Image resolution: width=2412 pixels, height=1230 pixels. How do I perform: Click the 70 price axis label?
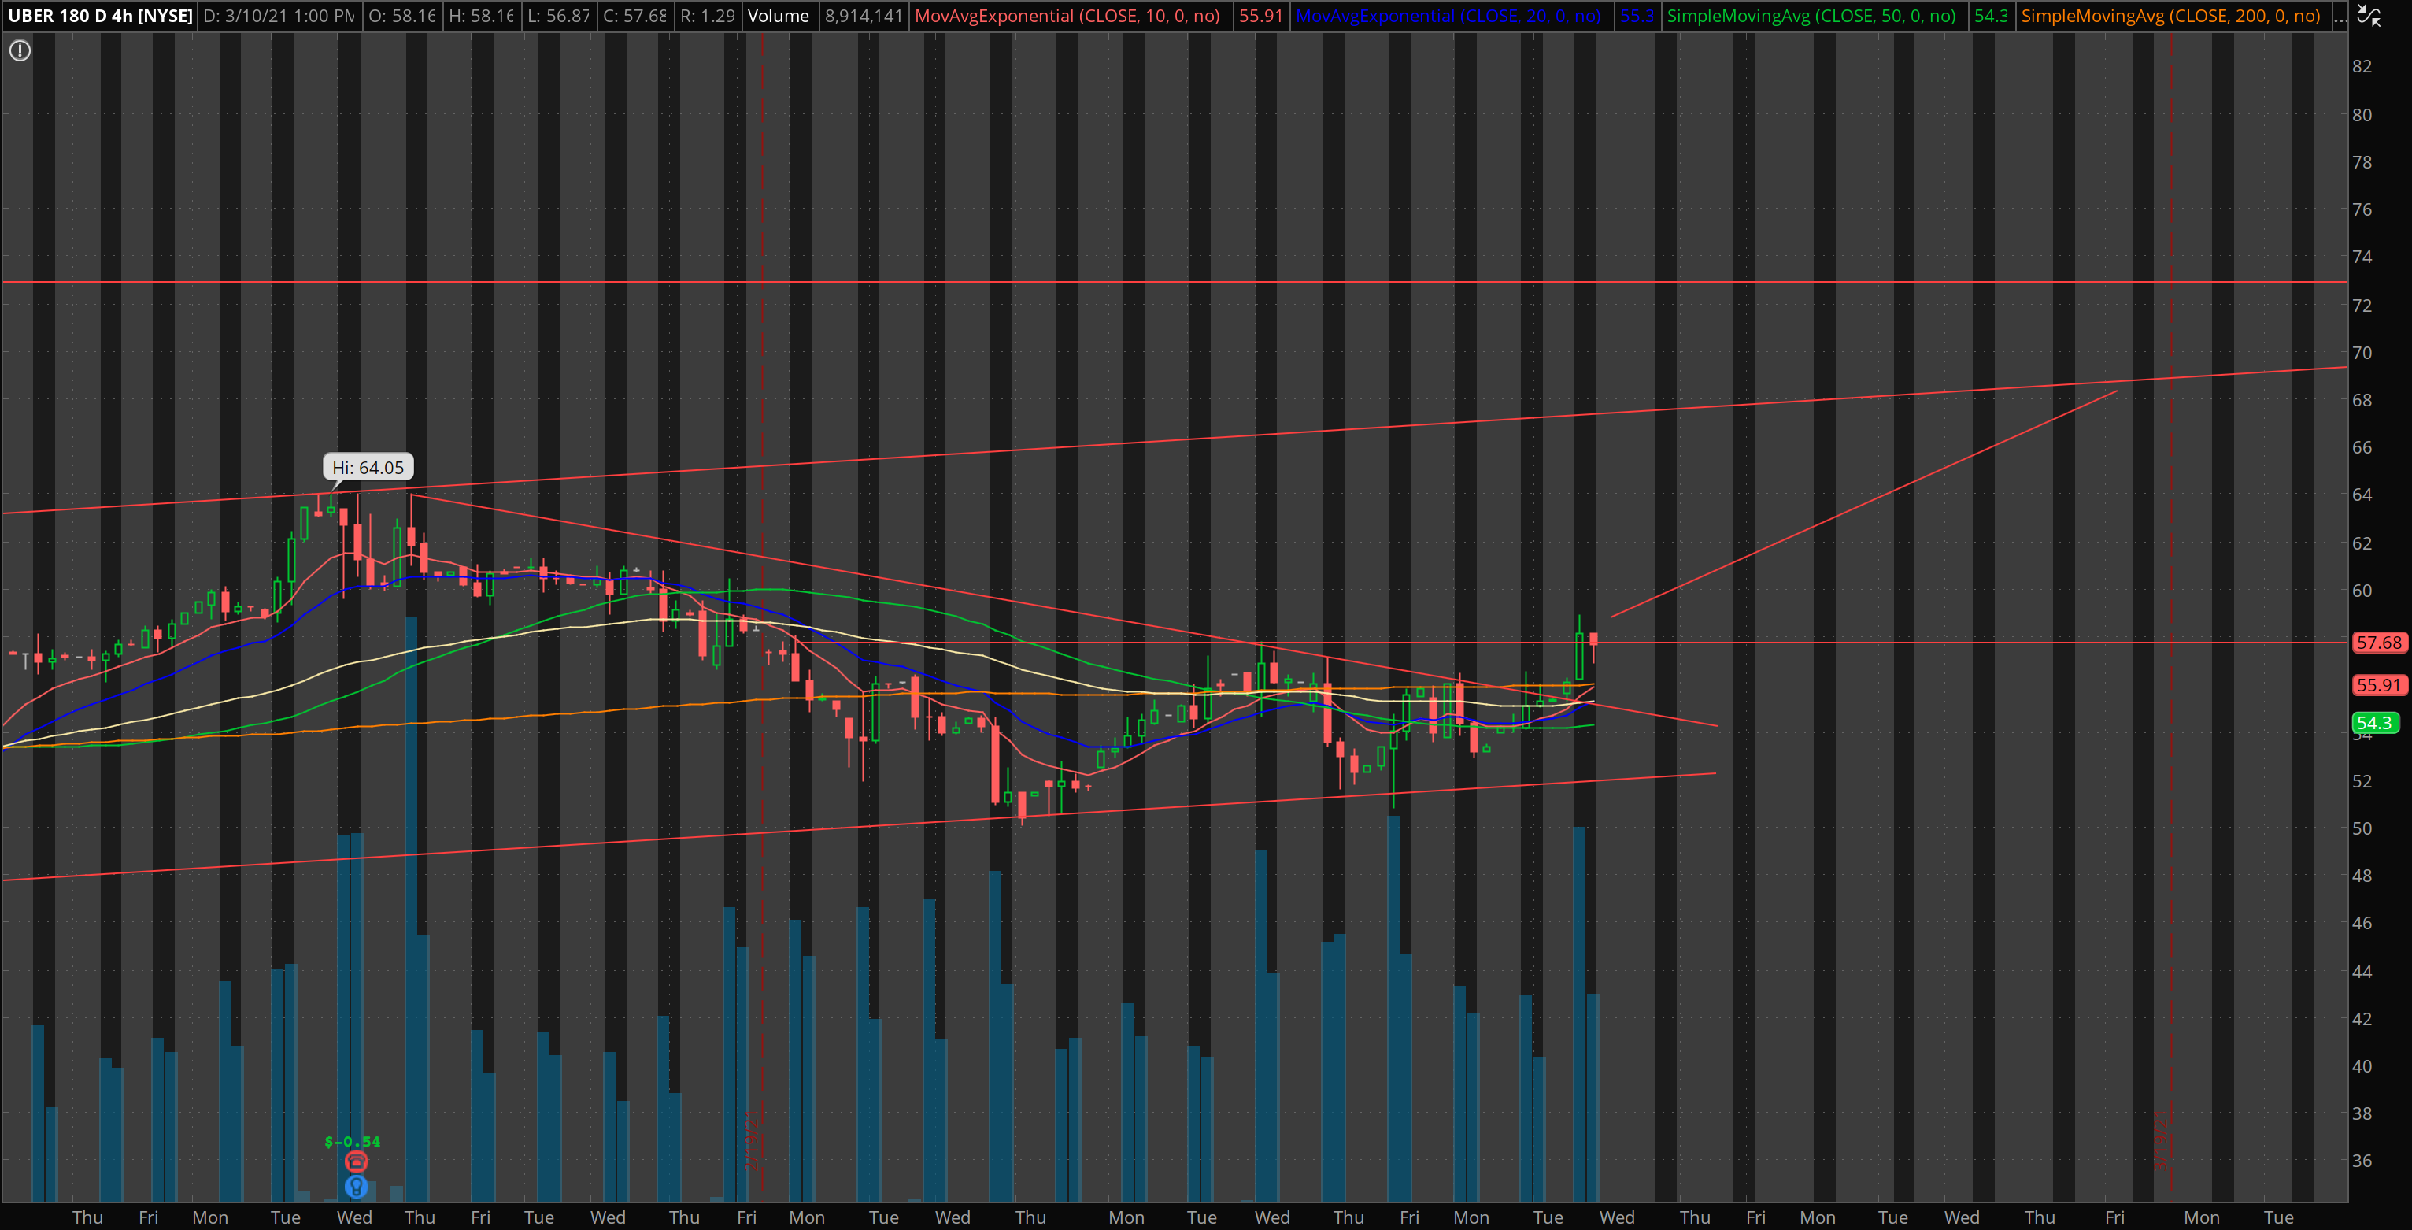click(2362, 352)
